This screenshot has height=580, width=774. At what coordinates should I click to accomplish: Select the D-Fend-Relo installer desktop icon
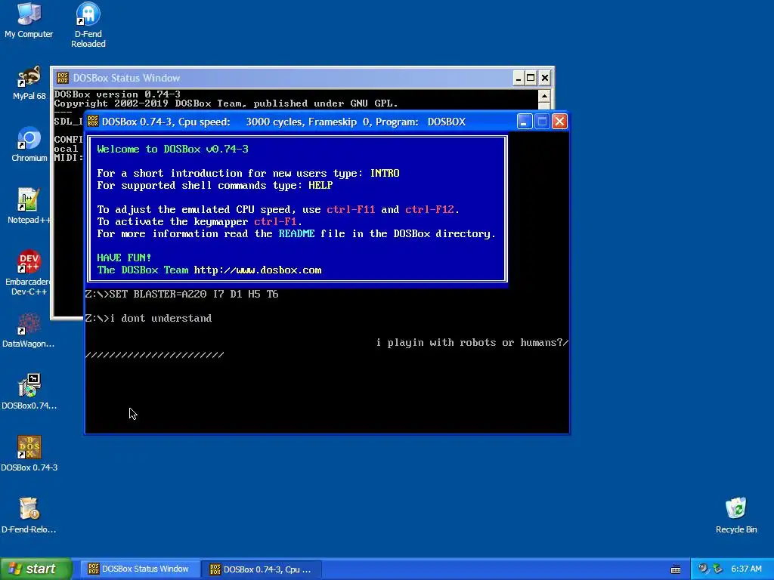click(x=29, y=516)
